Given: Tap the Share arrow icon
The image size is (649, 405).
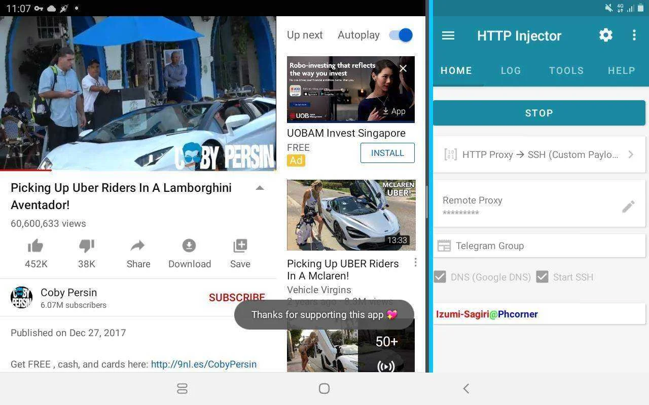Looking at the screenshot, I should [x=138, y=246].
